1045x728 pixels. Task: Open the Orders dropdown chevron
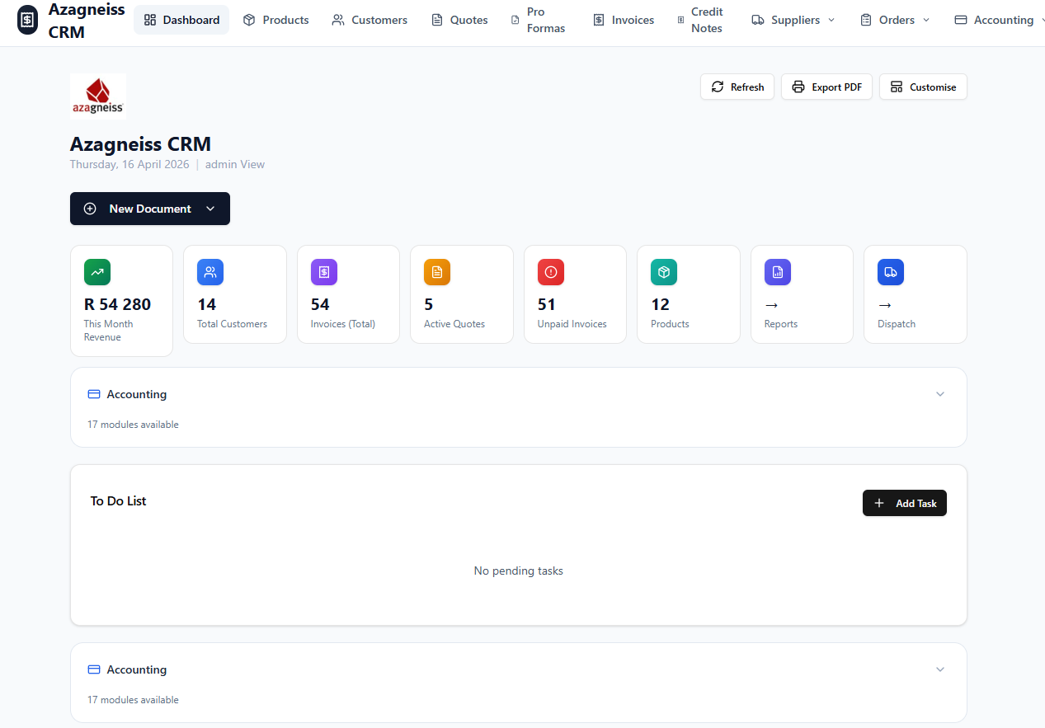[926, 20]
